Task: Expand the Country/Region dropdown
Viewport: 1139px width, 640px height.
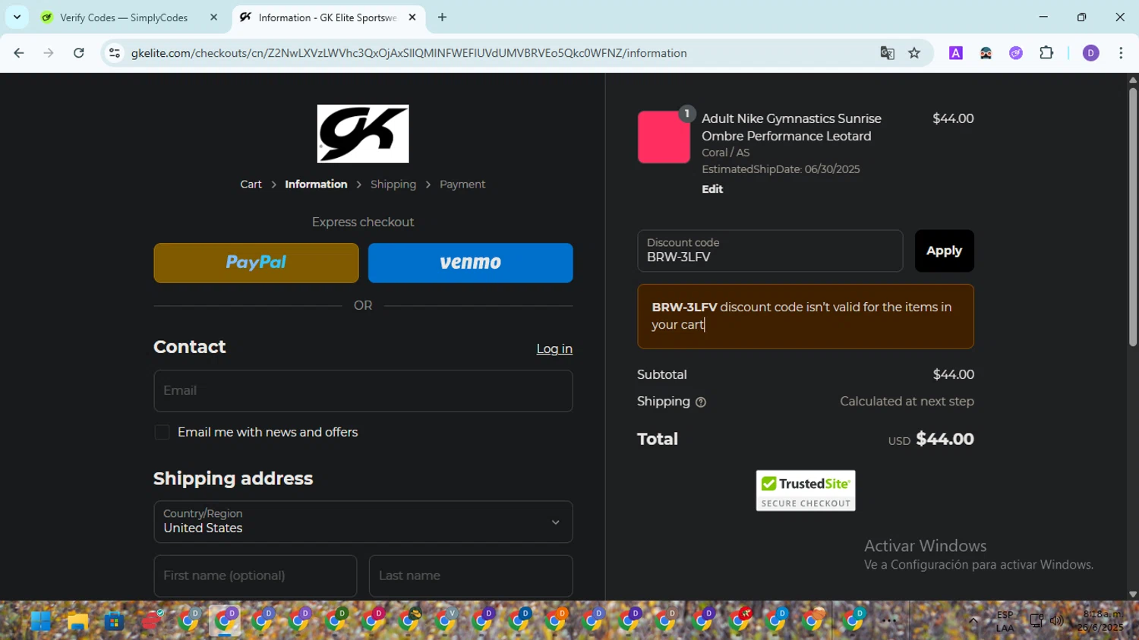Action: pyautogui.click(x=363, y=522)
